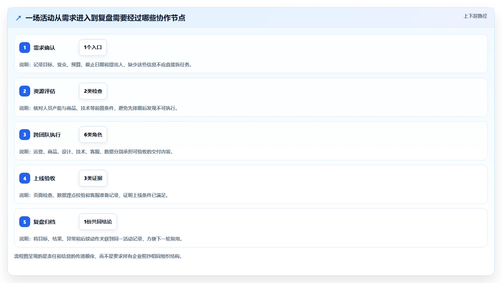Click the step 4 number badge

25,178
